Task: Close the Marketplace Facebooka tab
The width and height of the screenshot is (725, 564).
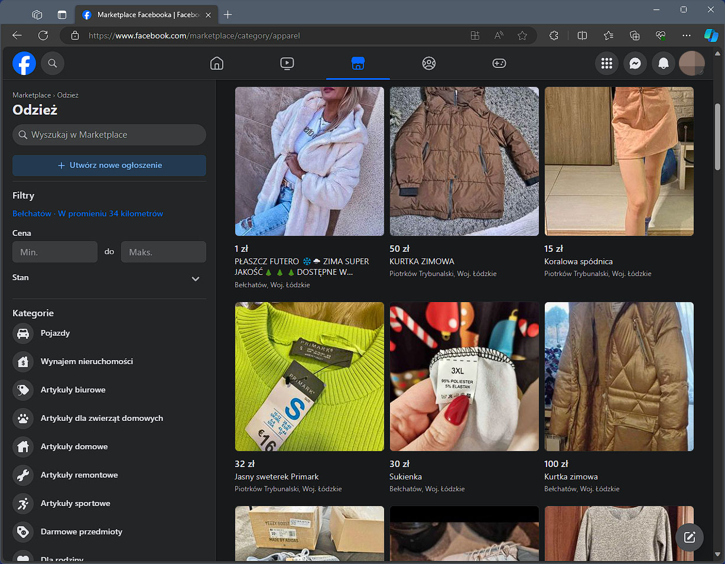Action: pyautogui.click(x=208, y=15)
